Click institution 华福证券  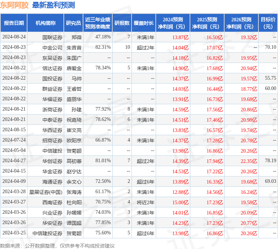click(x=52, y=99)
